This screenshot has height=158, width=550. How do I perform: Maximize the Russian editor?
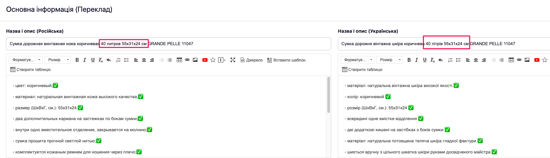pyautogui.click(x=233, y=60)
